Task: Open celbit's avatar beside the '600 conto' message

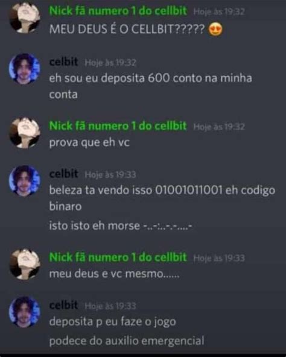Action: tap(24, 69)
